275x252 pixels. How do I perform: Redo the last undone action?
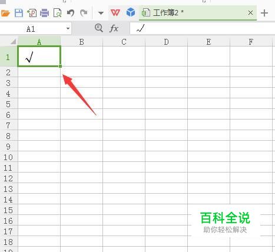(84, 13)
